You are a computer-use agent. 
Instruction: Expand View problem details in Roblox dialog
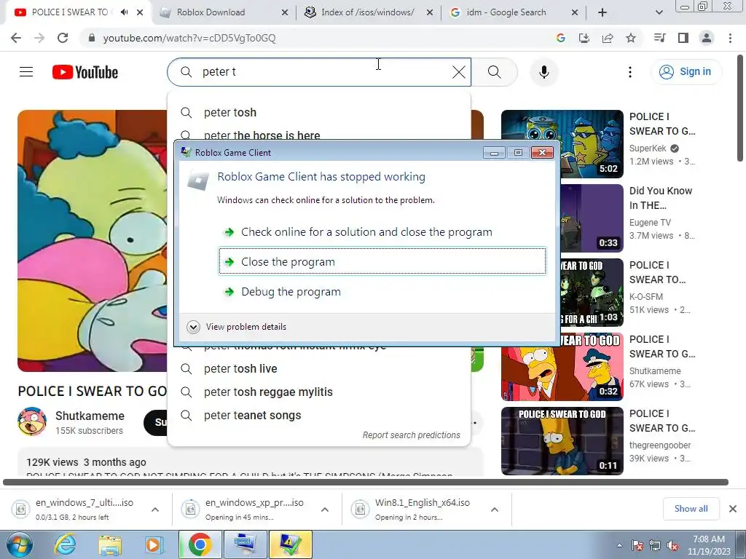click(237, 327)
